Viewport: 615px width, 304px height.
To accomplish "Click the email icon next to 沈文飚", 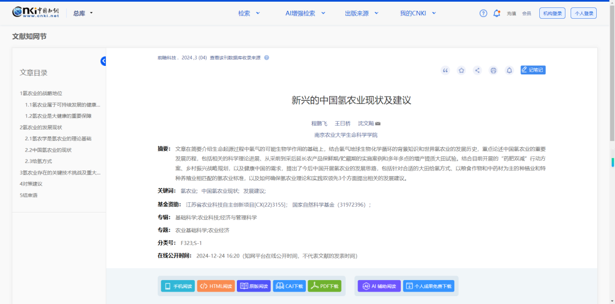I will [x=378, y=123].
